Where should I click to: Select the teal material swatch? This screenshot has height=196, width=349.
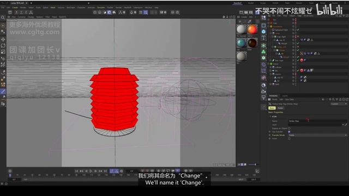(241, 42)
